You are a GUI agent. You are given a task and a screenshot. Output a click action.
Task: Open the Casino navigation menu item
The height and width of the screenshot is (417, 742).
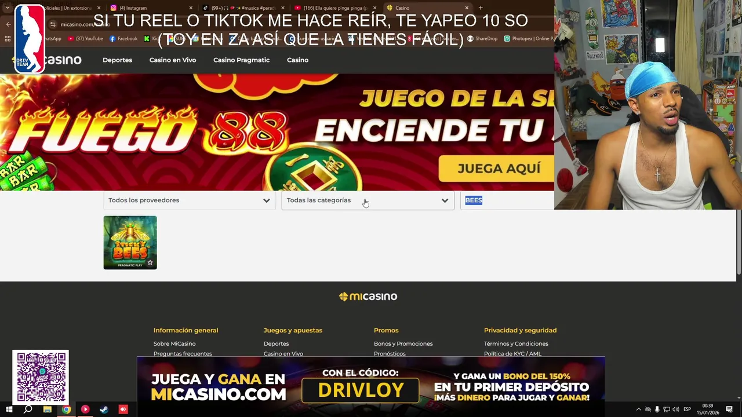(x=297, y=60)
